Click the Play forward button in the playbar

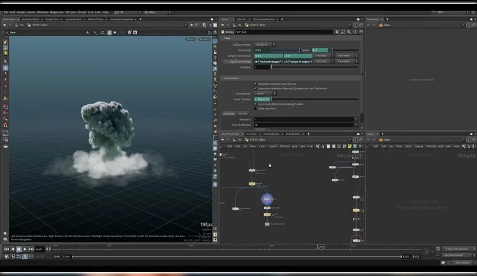click(x=26, y=249)
